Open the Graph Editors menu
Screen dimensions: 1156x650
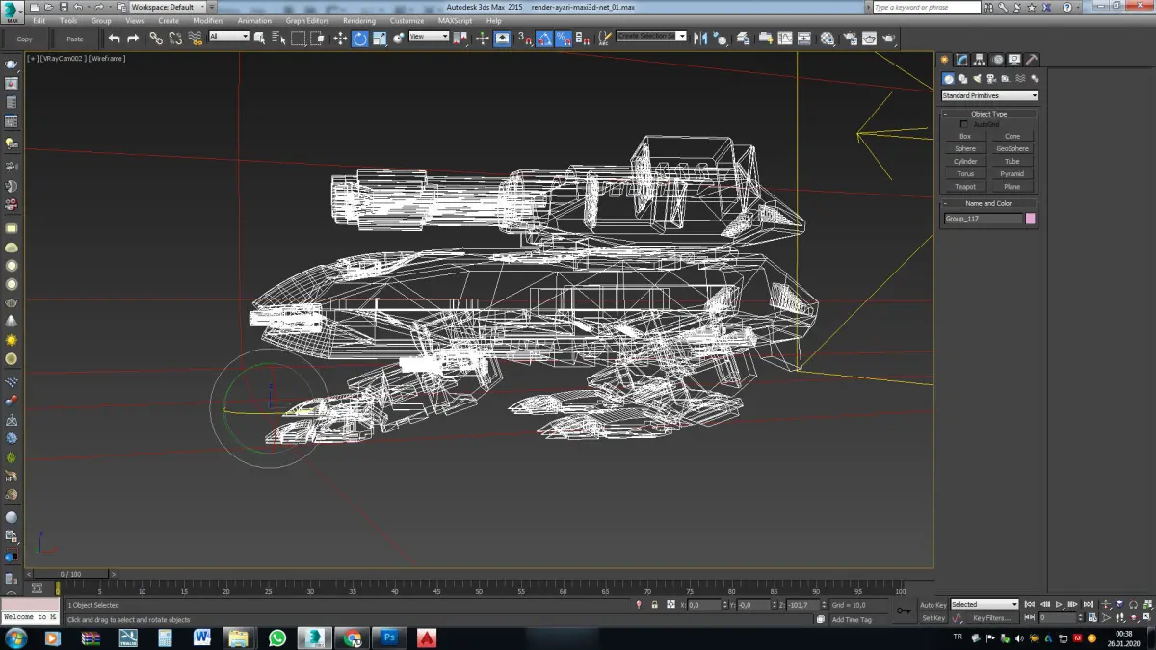[307, 20]
